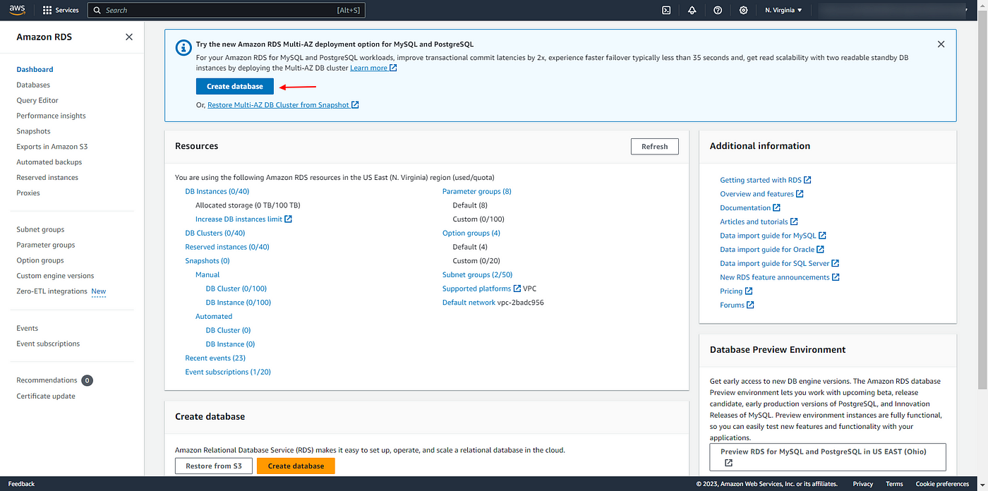Image resolution: width=988 pixels, height=491 pixels.
Task: Open Getting started with RDS link
Action: (x=766, y=180)
